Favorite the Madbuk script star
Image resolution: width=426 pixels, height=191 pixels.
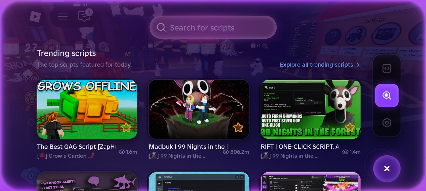[x=238, y=128]
